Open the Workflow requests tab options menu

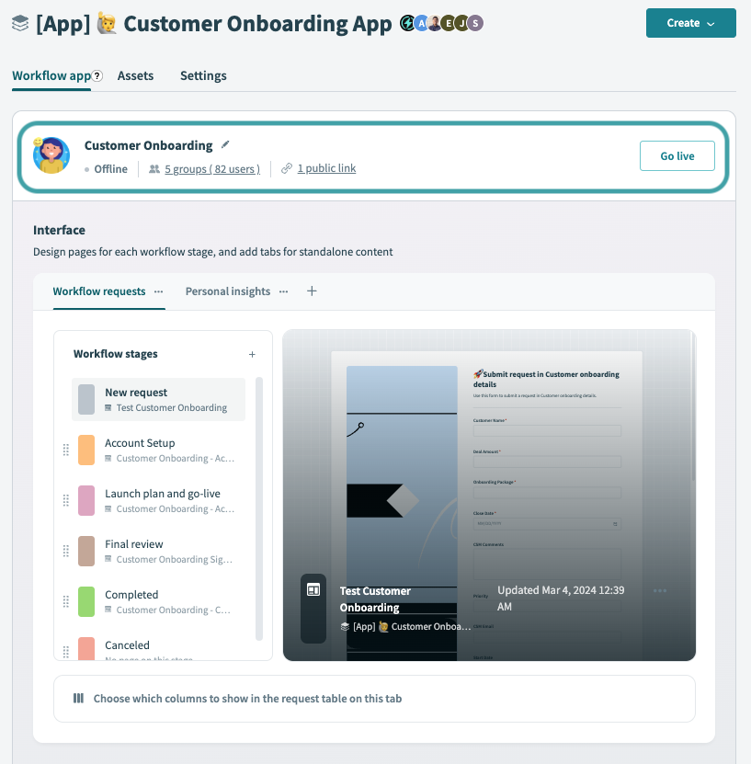158,291
